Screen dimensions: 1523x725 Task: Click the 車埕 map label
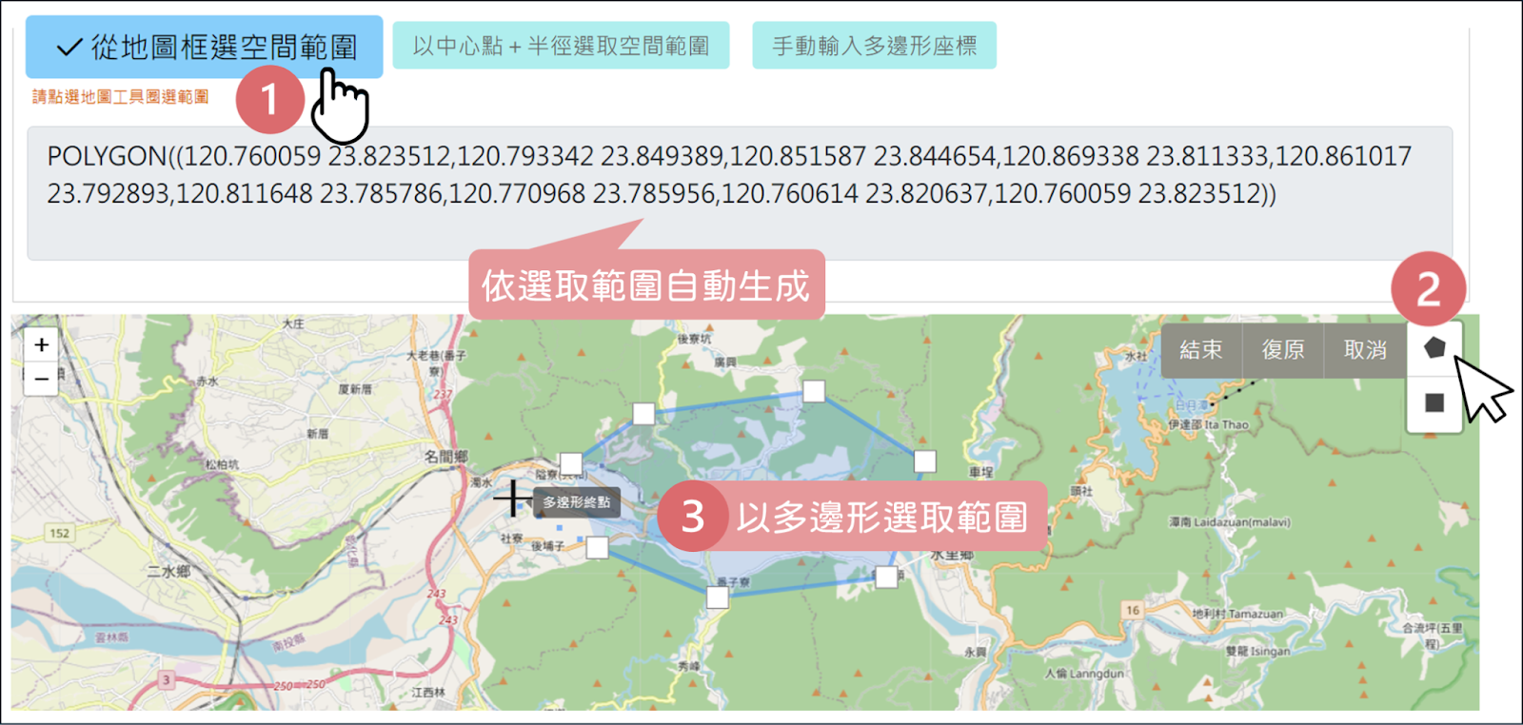[x=981, y=472]
